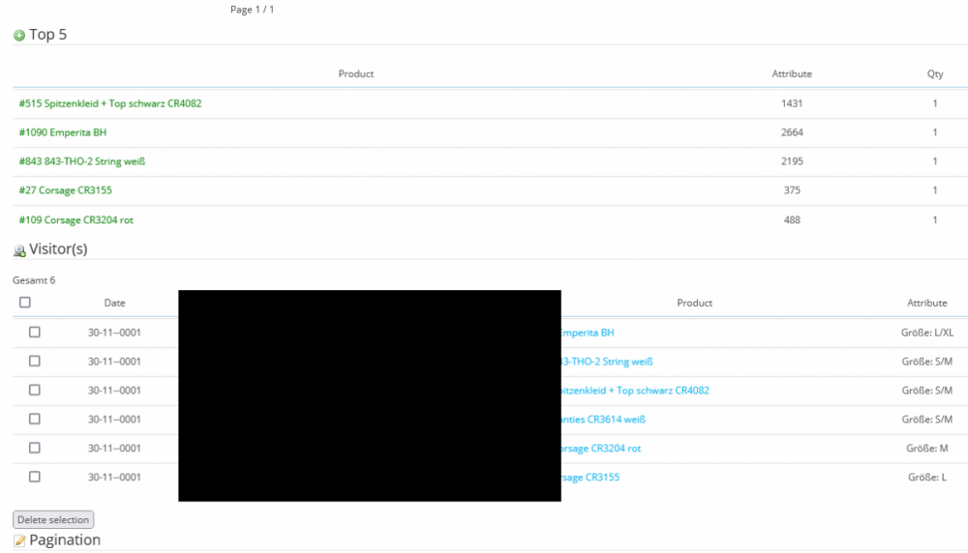The width and height of the screenshot is (968, 553).
Task: Click the Attribute column header in Top 5 table
Action: pos(791,74)
